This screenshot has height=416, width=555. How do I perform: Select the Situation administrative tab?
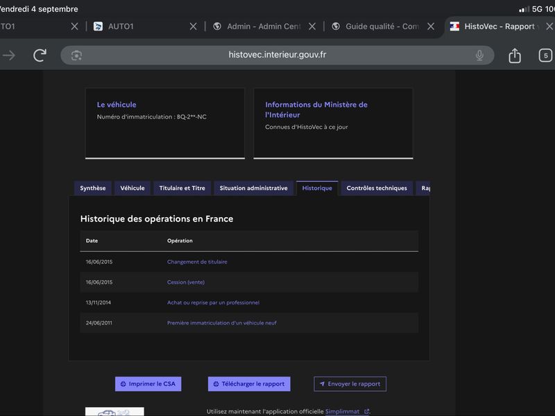[x=253, y=188]
